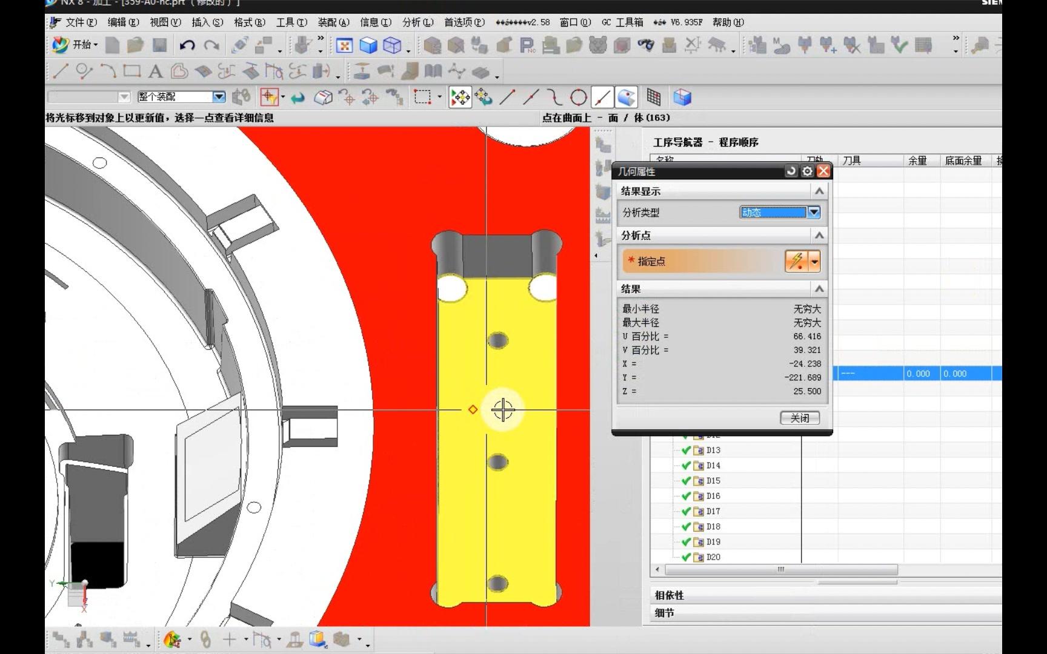Click the blue bounded cube snap icon
The width and height of the screenshot is (1047, 654).
click(x=682, y=97)
